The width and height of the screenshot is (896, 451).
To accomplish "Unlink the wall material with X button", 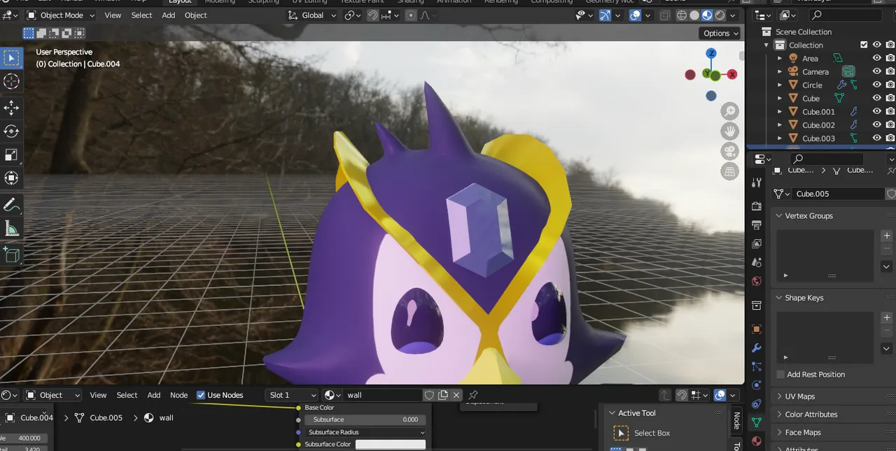I will (x=456, y=395).
